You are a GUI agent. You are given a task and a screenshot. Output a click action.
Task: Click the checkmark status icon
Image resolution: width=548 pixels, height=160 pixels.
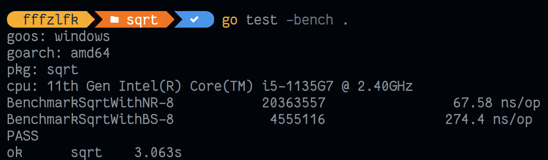pyautogui.click(x=194, y=20)
